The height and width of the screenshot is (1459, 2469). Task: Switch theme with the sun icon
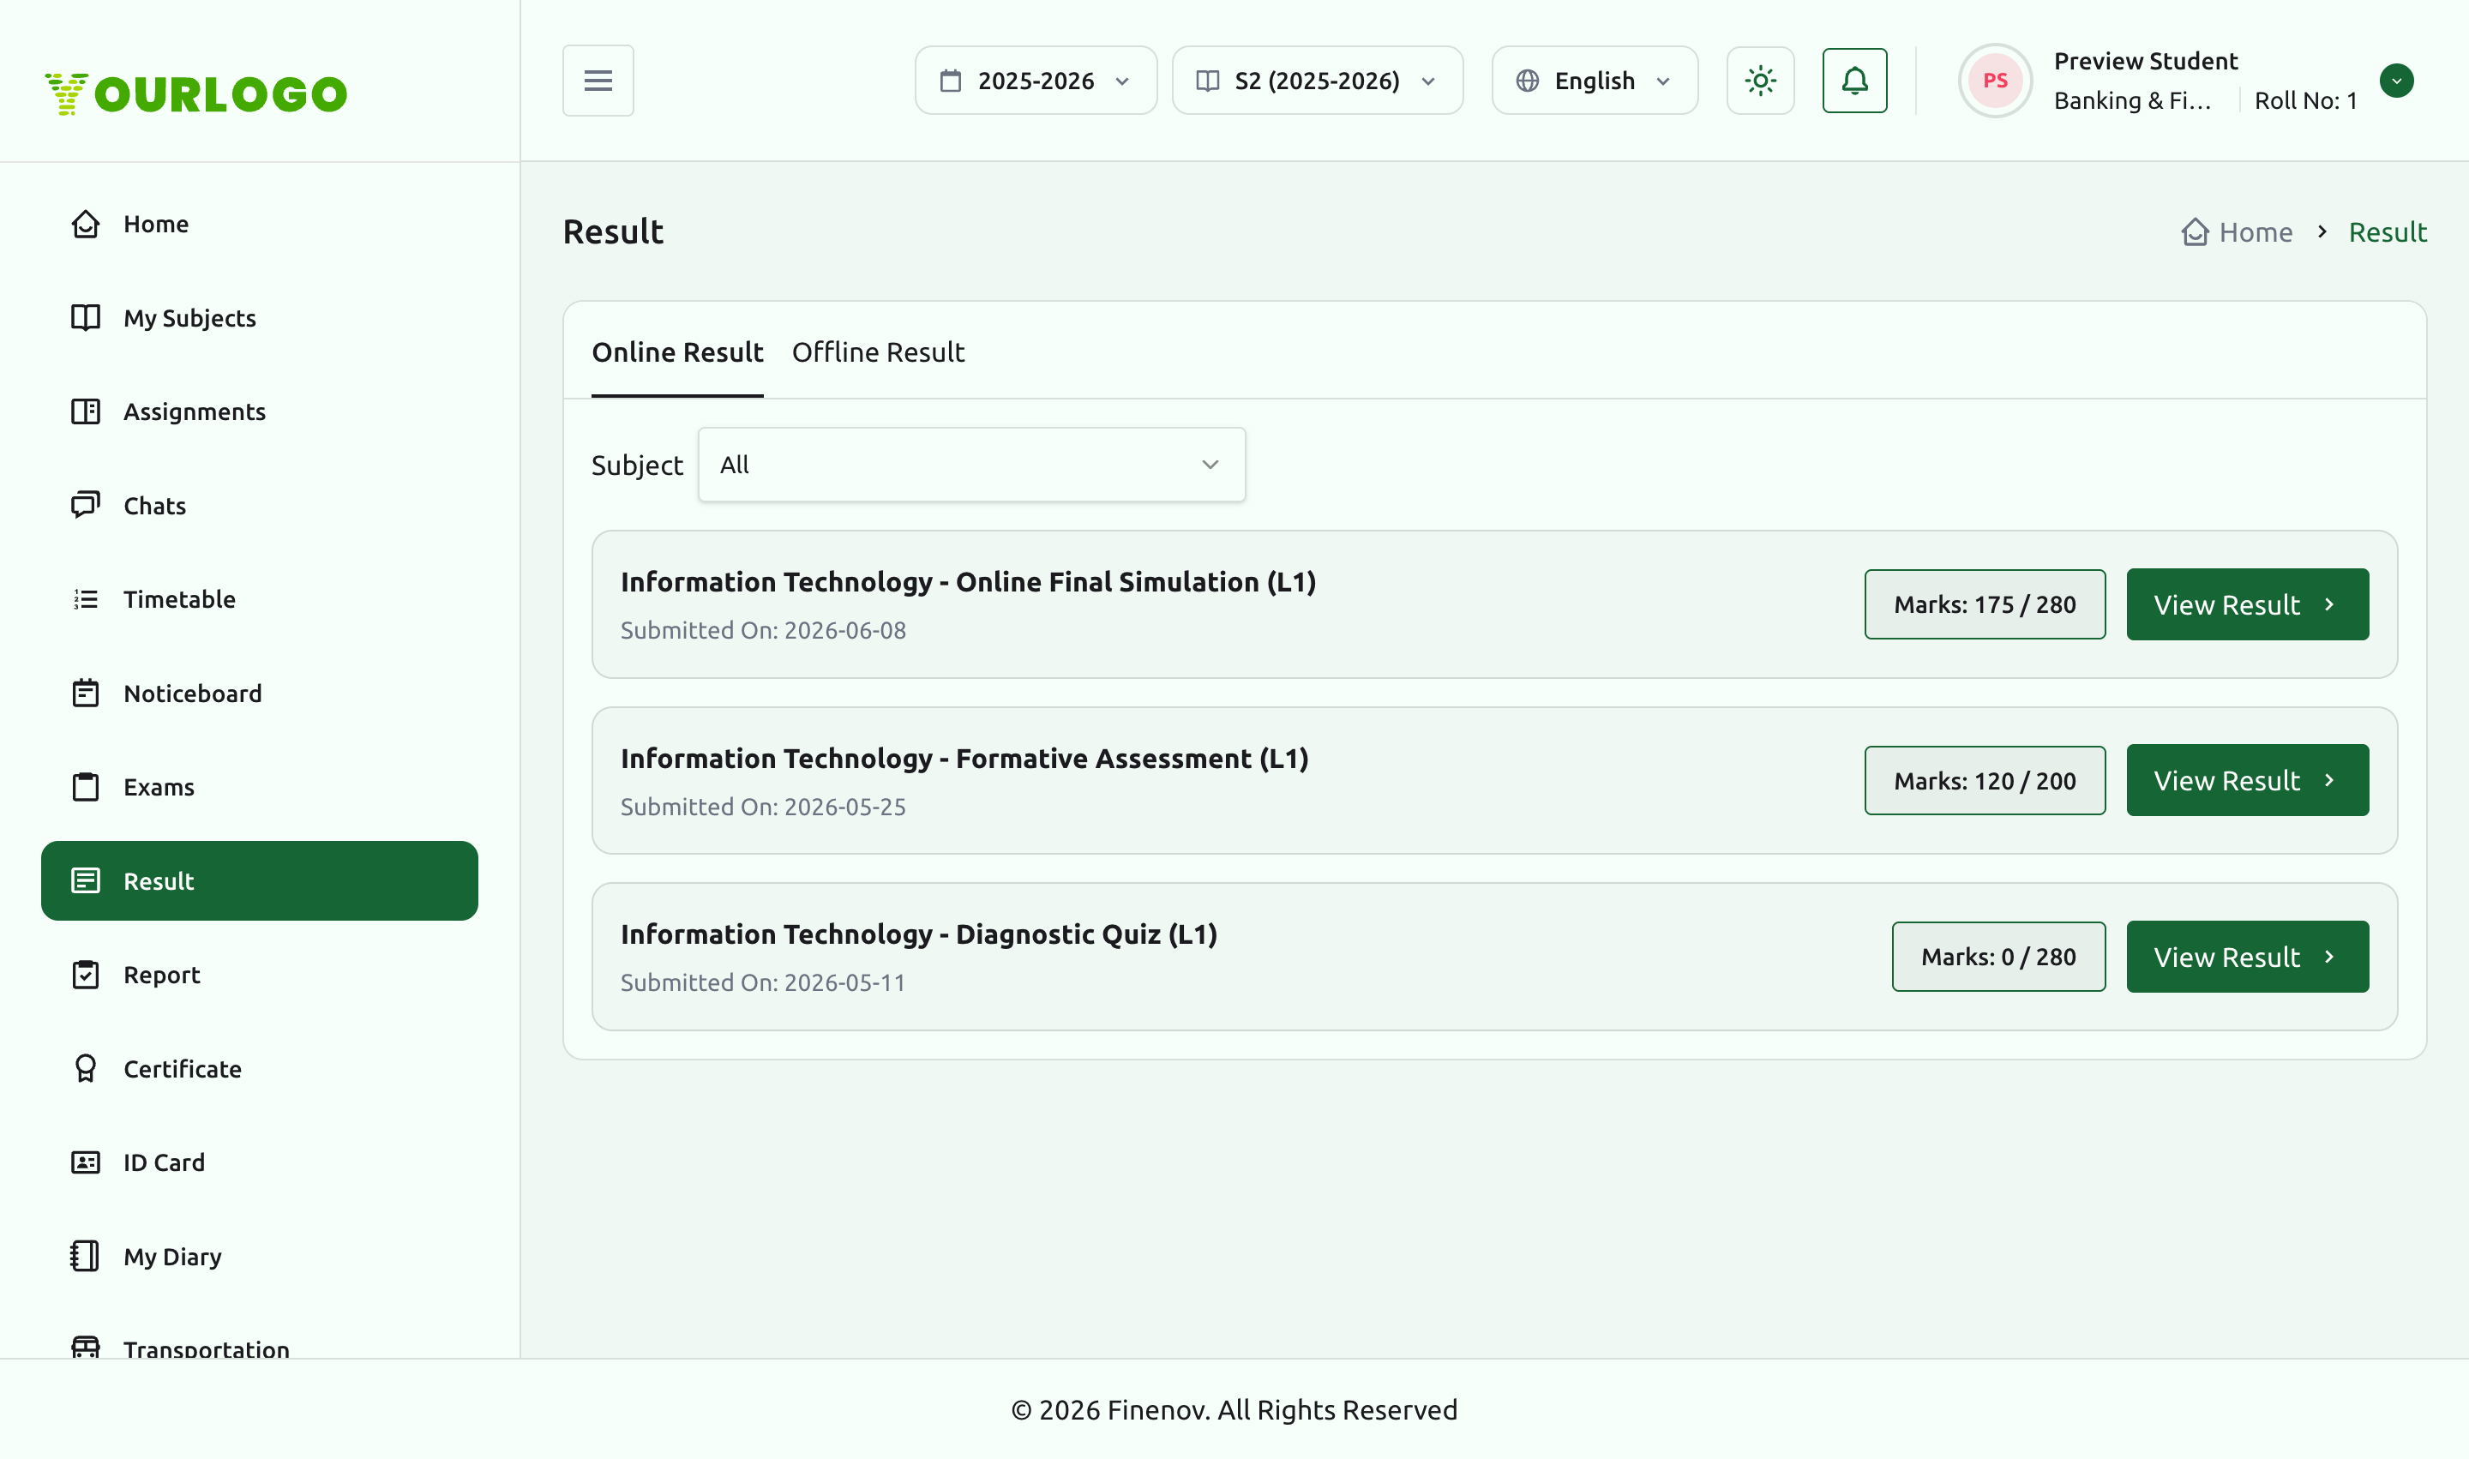coord(1760,81)
